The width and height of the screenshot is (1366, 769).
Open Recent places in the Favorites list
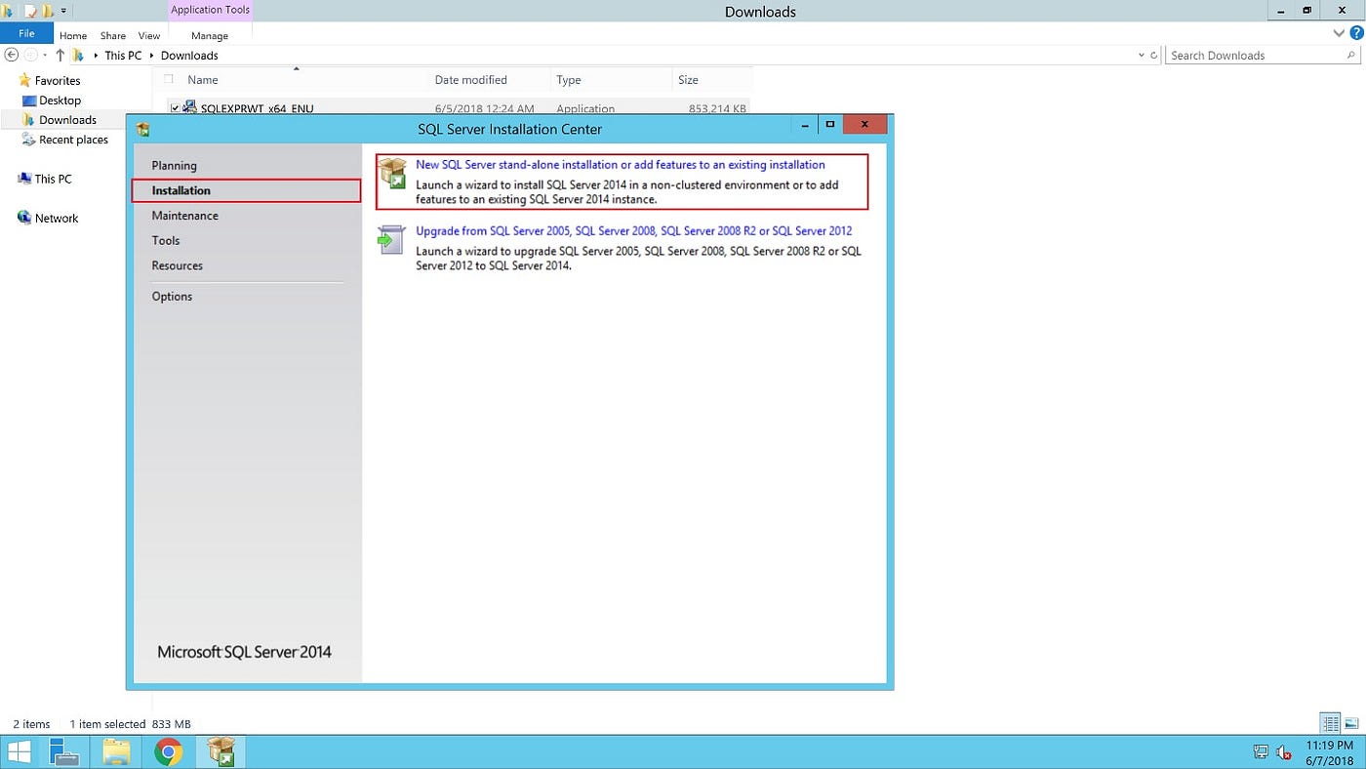click(73, 140)
